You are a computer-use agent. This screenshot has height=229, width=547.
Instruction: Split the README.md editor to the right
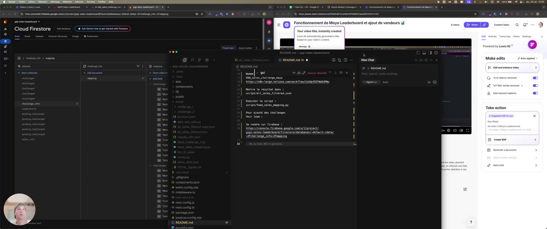coord(345,60)
